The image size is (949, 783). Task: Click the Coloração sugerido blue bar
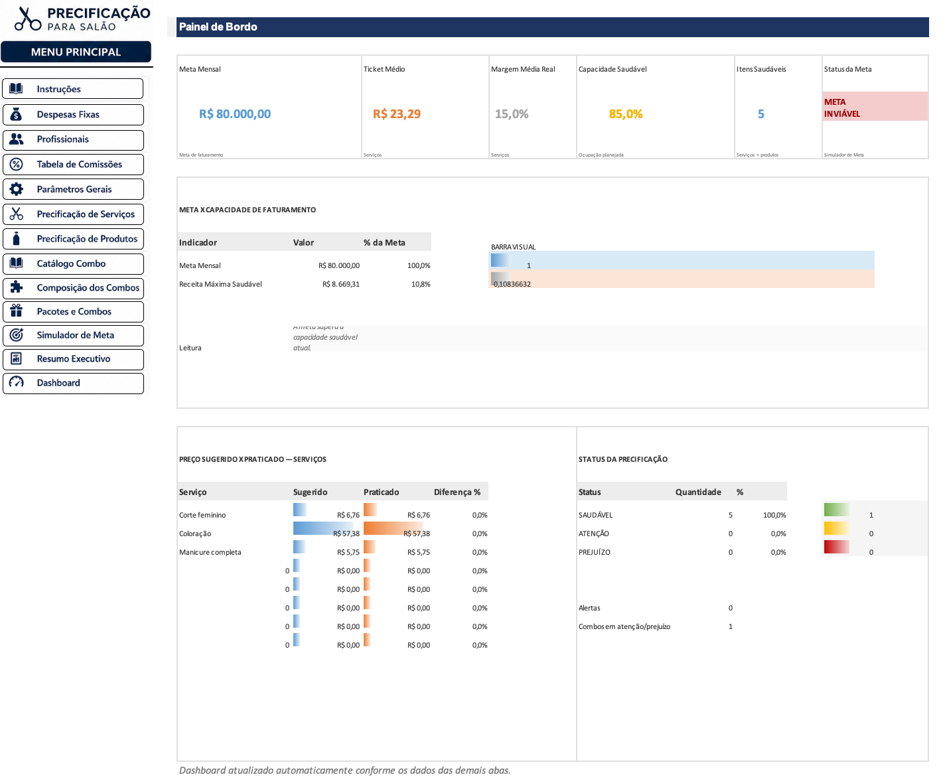(x=323, y=528)
